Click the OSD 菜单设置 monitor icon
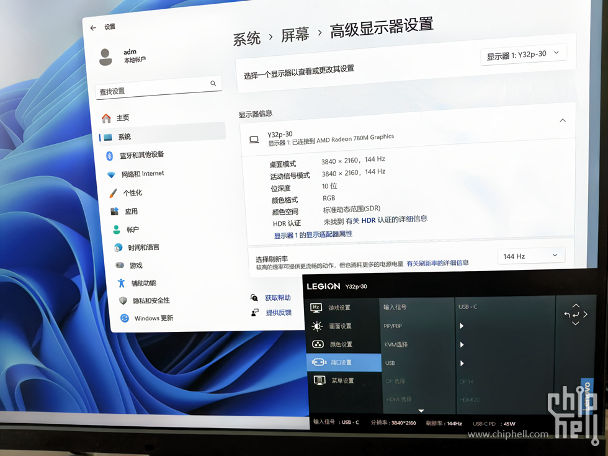 (x=319, y=380)
